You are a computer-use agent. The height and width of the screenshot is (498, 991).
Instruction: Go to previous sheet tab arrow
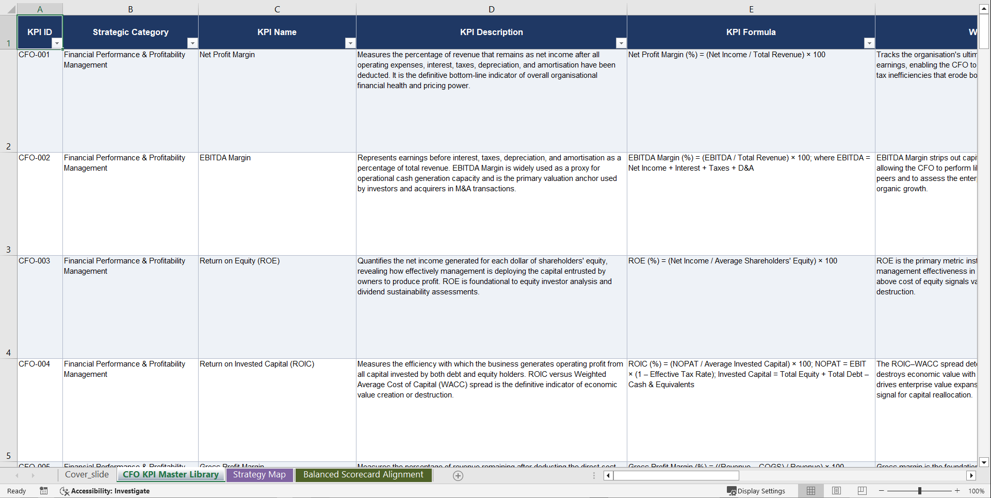[17, 475]
